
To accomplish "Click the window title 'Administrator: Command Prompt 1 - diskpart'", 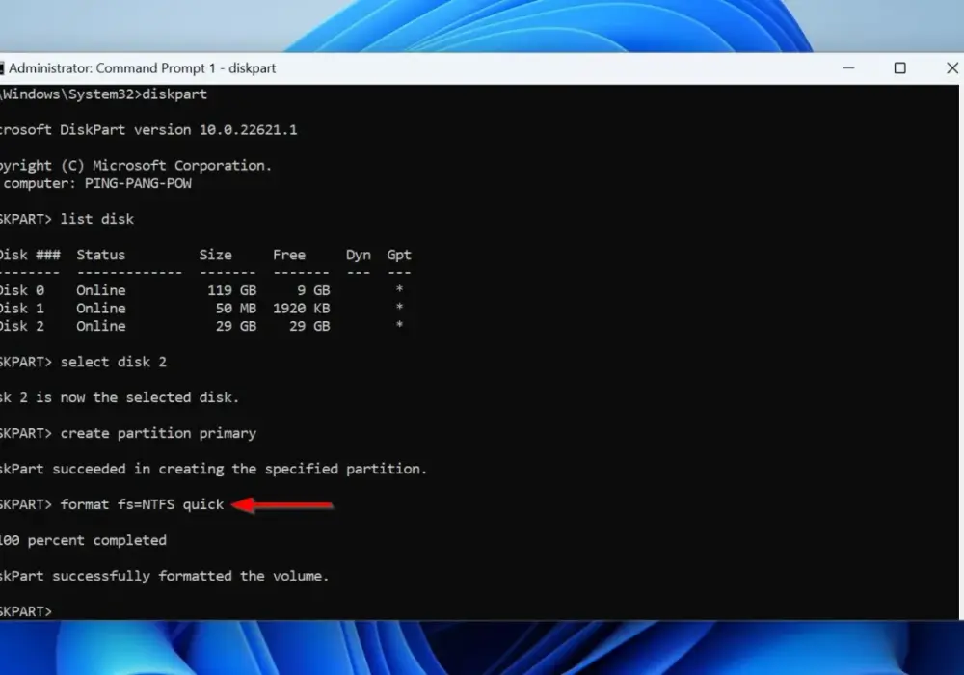I will click(x=142, y=68).
